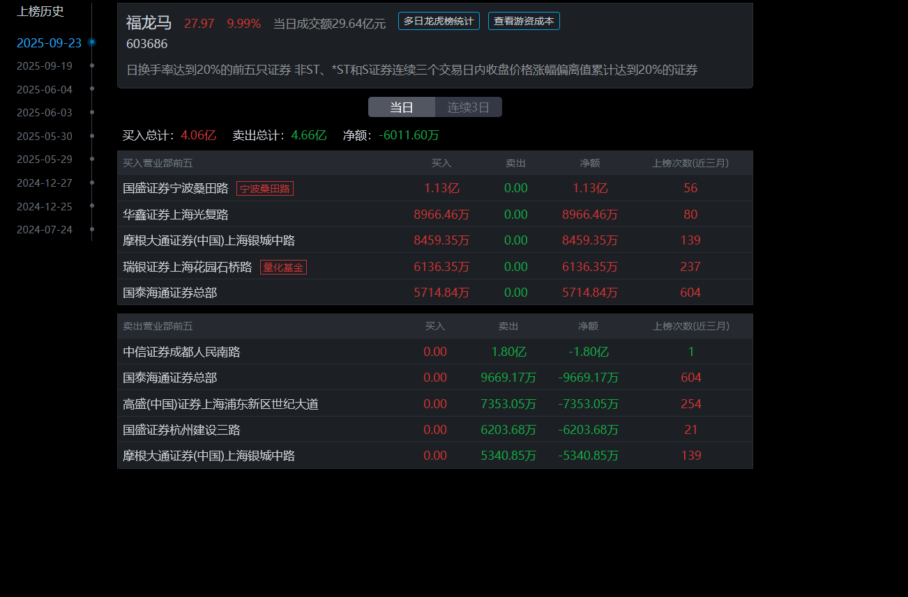Click net amount -6011.60万
This screenshot has width=908, height=597.
[409, 135]
